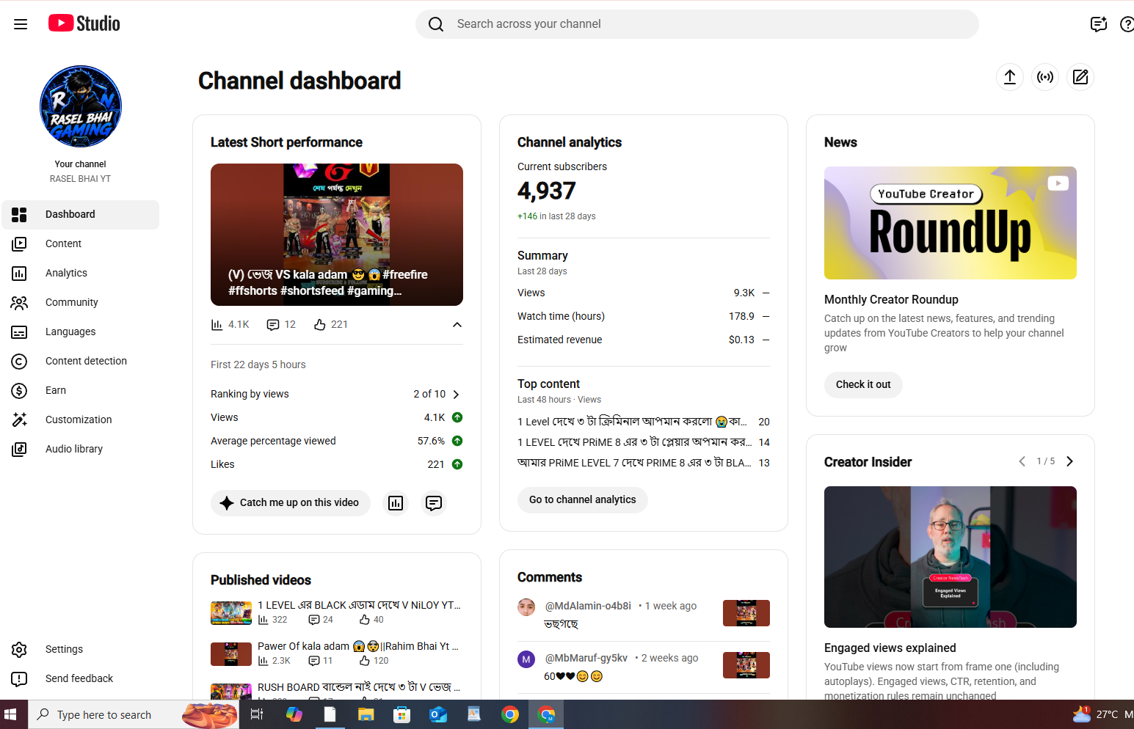Open File Explorer from the taskbar
This screenshot has width=1134, height=729.
[366, 714]
